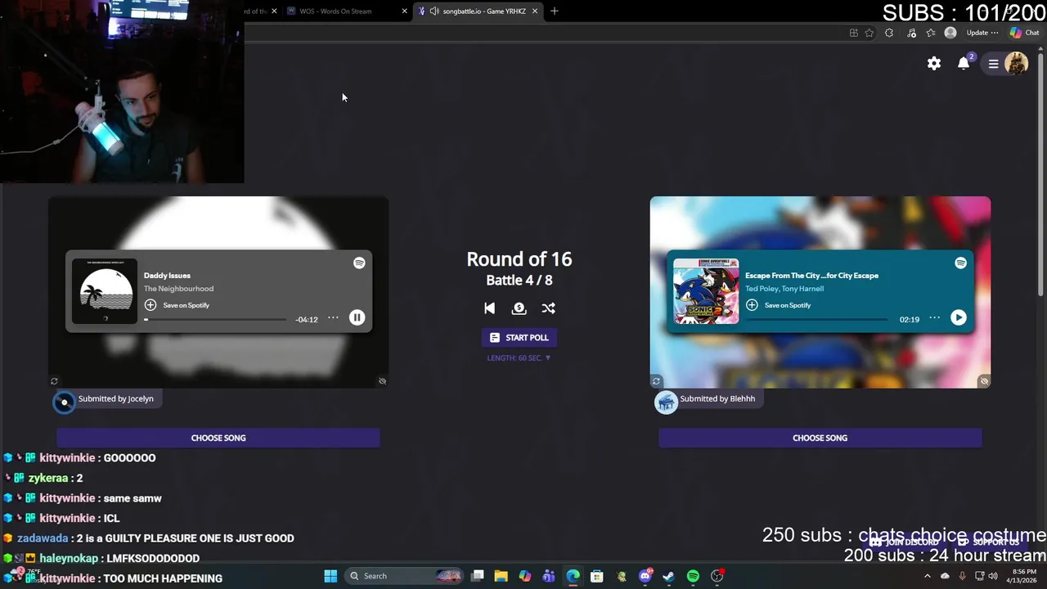Screen dimensions: 1047x589
Task: Click the Daddy Issues album cover
Action: [x=105, y=291]
